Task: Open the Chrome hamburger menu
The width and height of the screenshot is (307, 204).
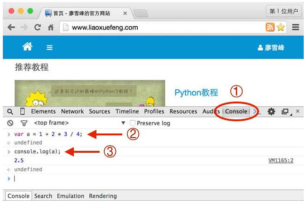Action: click(x=295, y=27)
